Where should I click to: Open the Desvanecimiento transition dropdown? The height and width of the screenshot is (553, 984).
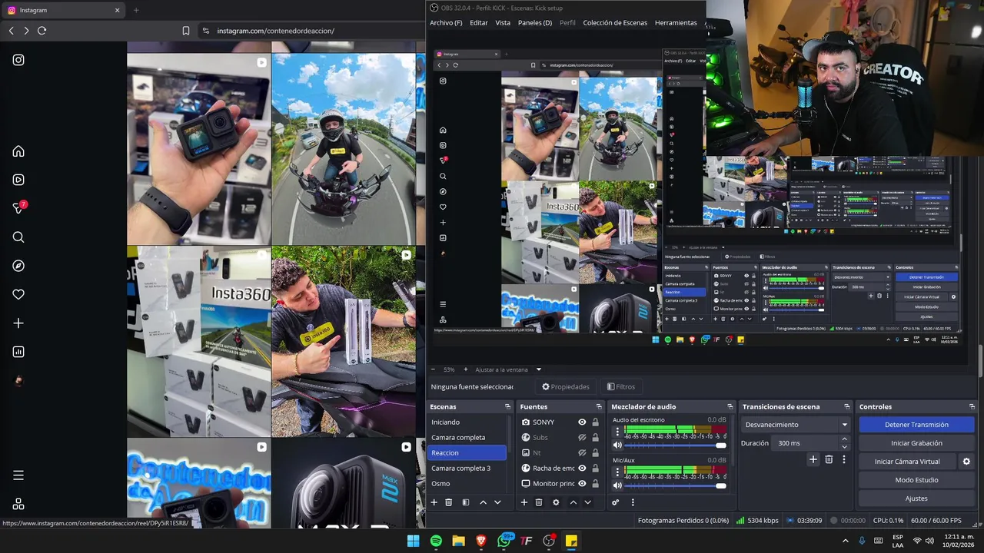(x=796, y=425)
